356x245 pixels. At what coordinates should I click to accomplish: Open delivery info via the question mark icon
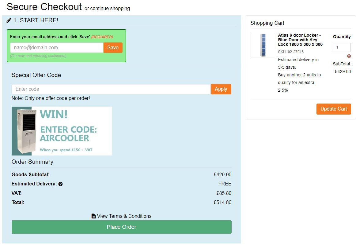click(x=60, y=184)
